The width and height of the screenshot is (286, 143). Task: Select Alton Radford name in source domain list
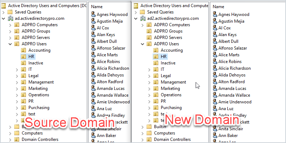(110, 82)
